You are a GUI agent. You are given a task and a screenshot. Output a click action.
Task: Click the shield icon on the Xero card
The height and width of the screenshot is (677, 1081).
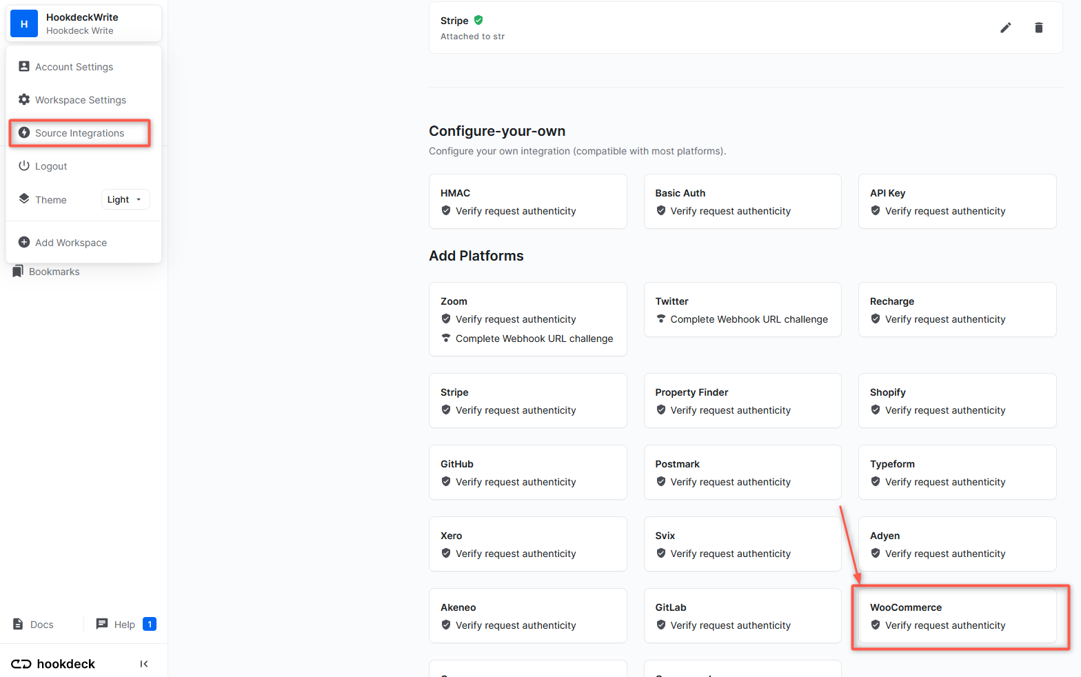[x=446, y=553]
